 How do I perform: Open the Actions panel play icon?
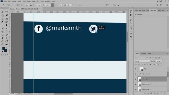tap(131, 15)
